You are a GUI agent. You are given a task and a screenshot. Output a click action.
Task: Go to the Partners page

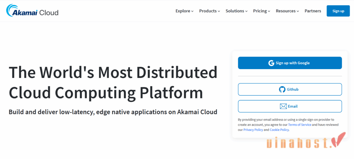pos(313,11)
